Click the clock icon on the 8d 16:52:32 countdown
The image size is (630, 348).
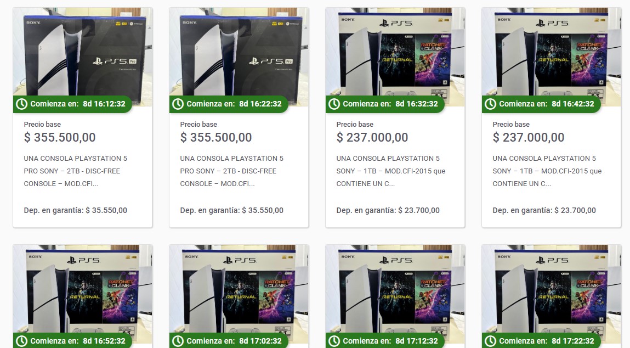(x=22, y=341)
